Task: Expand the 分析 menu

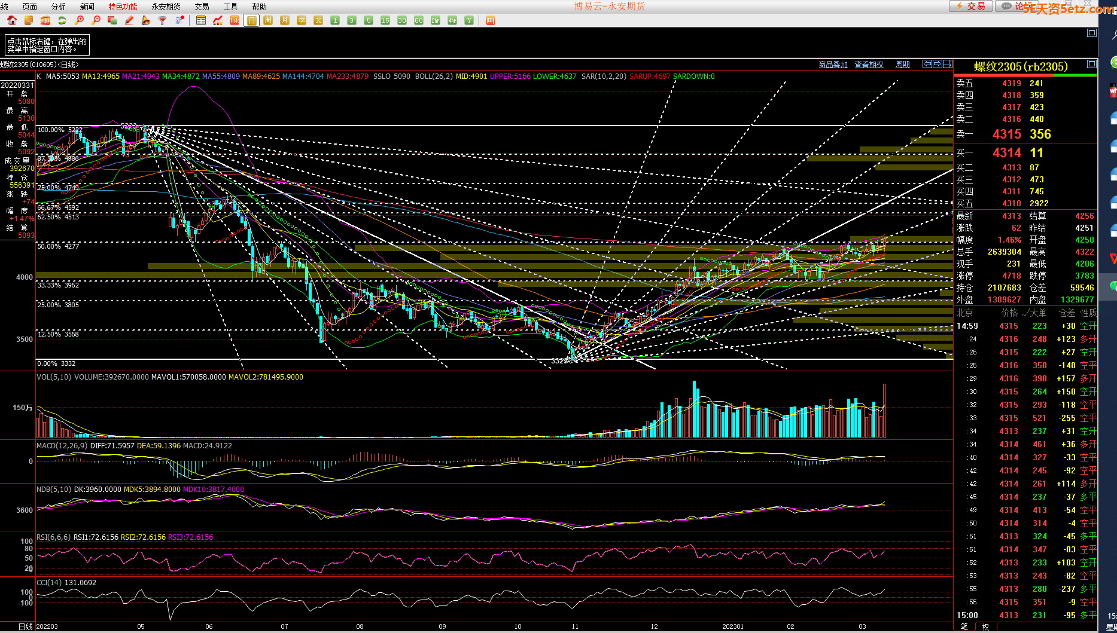Action: point(58,7)
